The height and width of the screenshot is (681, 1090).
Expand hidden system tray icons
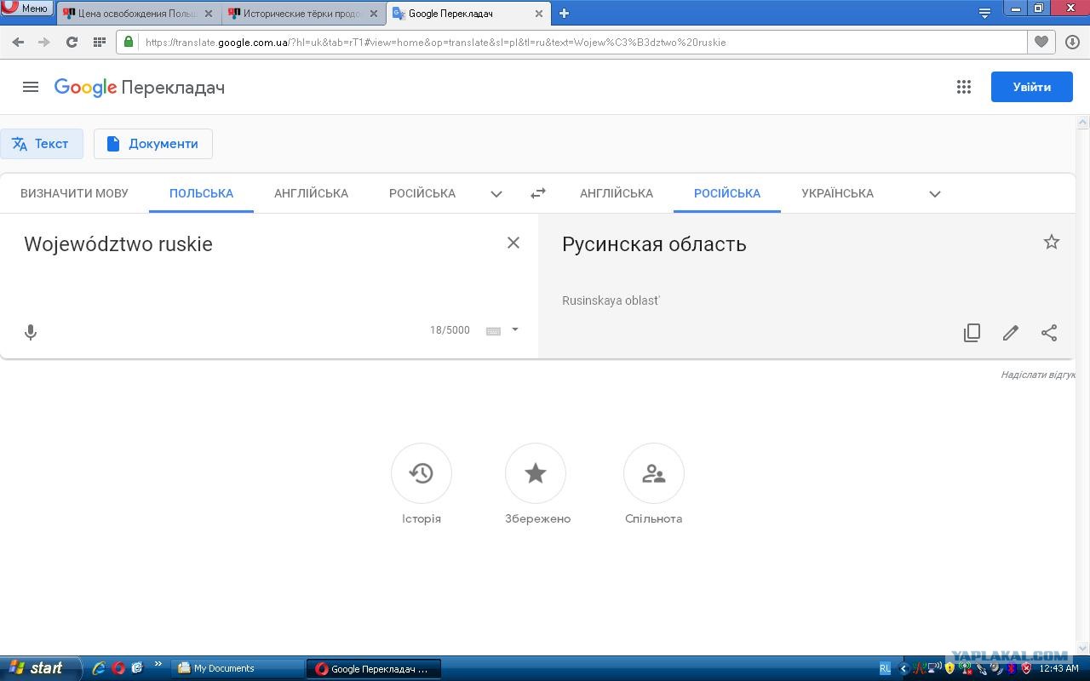pos(904,668)
